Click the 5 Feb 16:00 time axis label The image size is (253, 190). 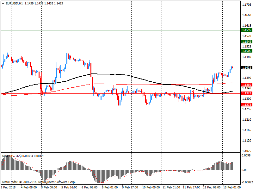[69, 187]
